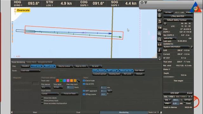Screen dimensions: 203x114
Task: Switch to the EBL / VRM 2 tab
Action: coord(181,97)
